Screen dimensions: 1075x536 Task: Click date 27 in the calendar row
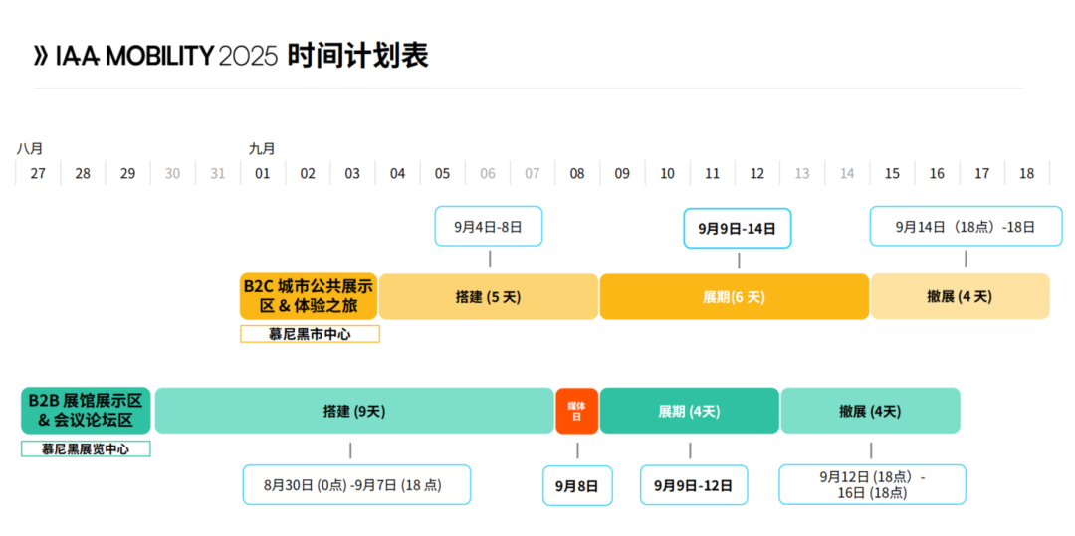(x=38, y=174)
